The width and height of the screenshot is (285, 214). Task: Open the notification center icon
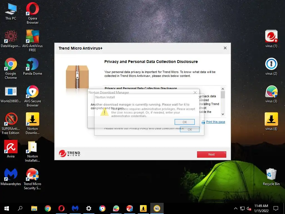(x=276, y=208)
